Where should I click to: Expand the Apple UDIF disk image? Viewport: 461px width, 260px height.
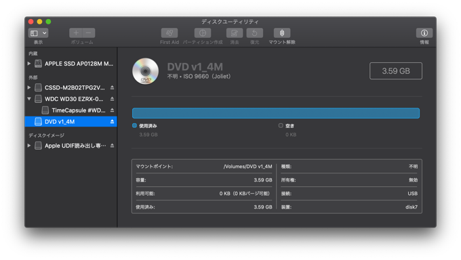click(x=29, y=146)
